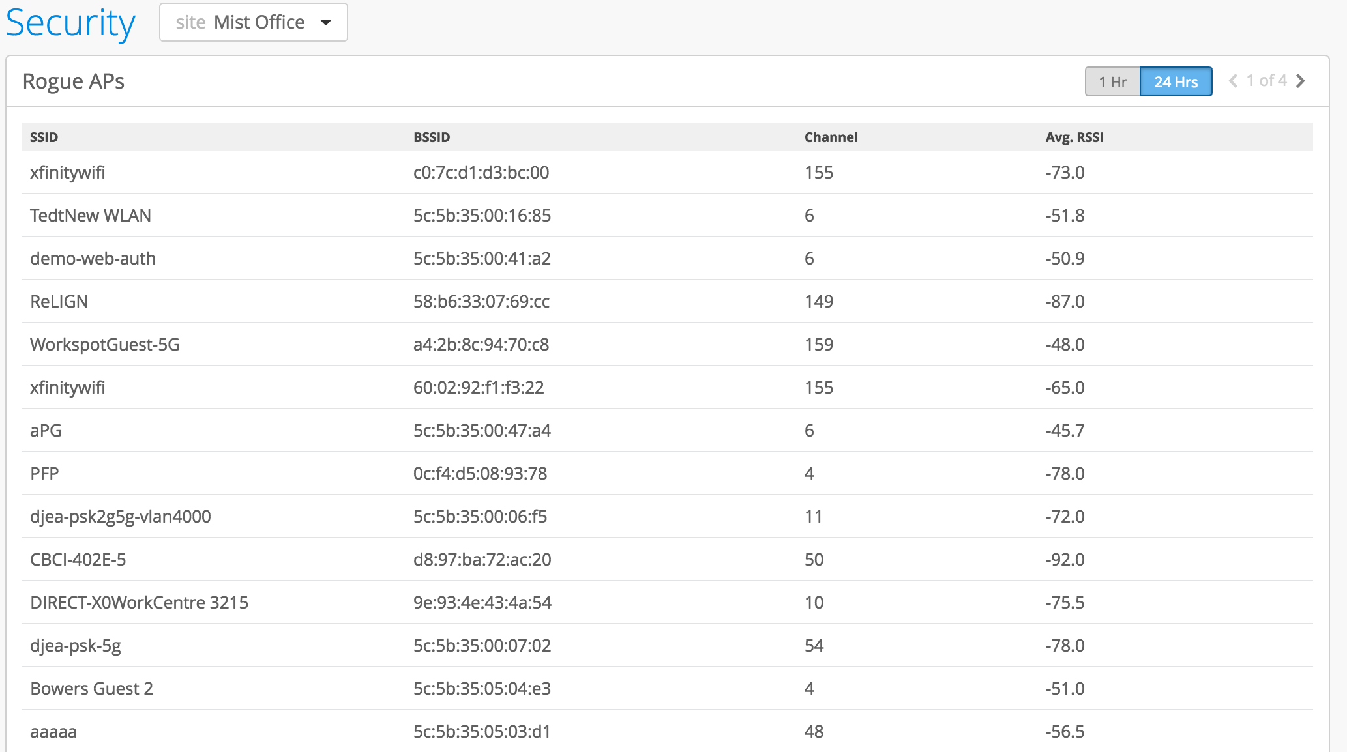Click BSSID c0:7c:d1:d3:bc:00
This screenshot has height=752, width=1347.
[481, 172]
